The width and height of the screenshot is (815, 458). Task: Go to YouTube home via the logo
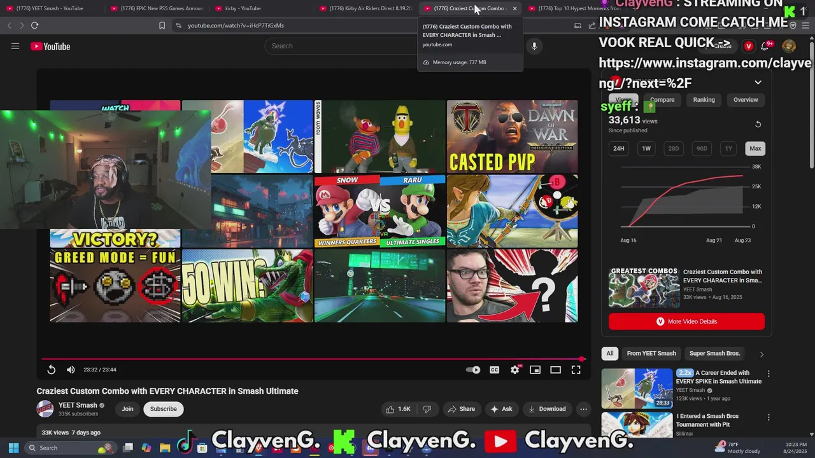pyautogui.click(x=50, y=46)
